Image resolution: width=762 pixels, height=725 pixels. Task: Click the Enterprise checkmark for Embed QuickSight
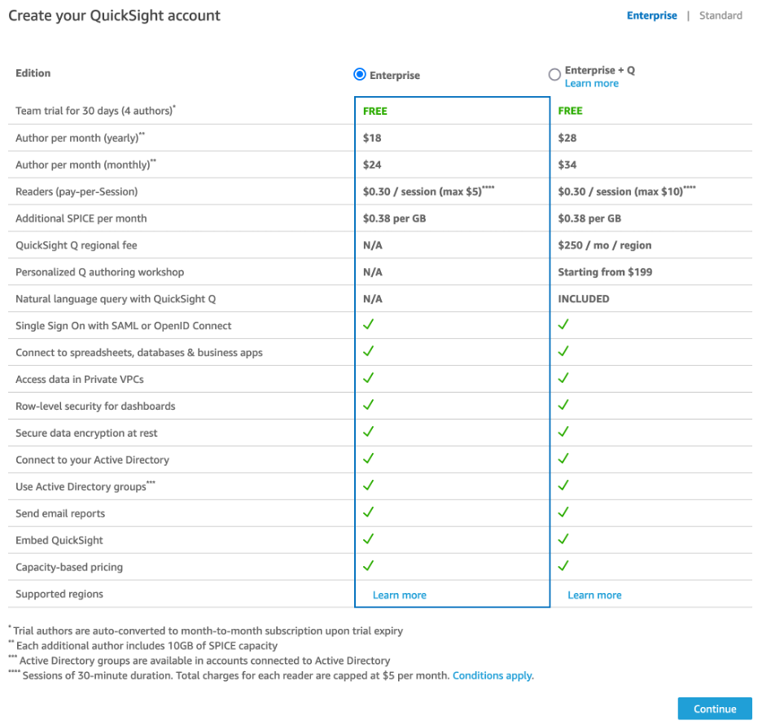(x=369, y=540)
